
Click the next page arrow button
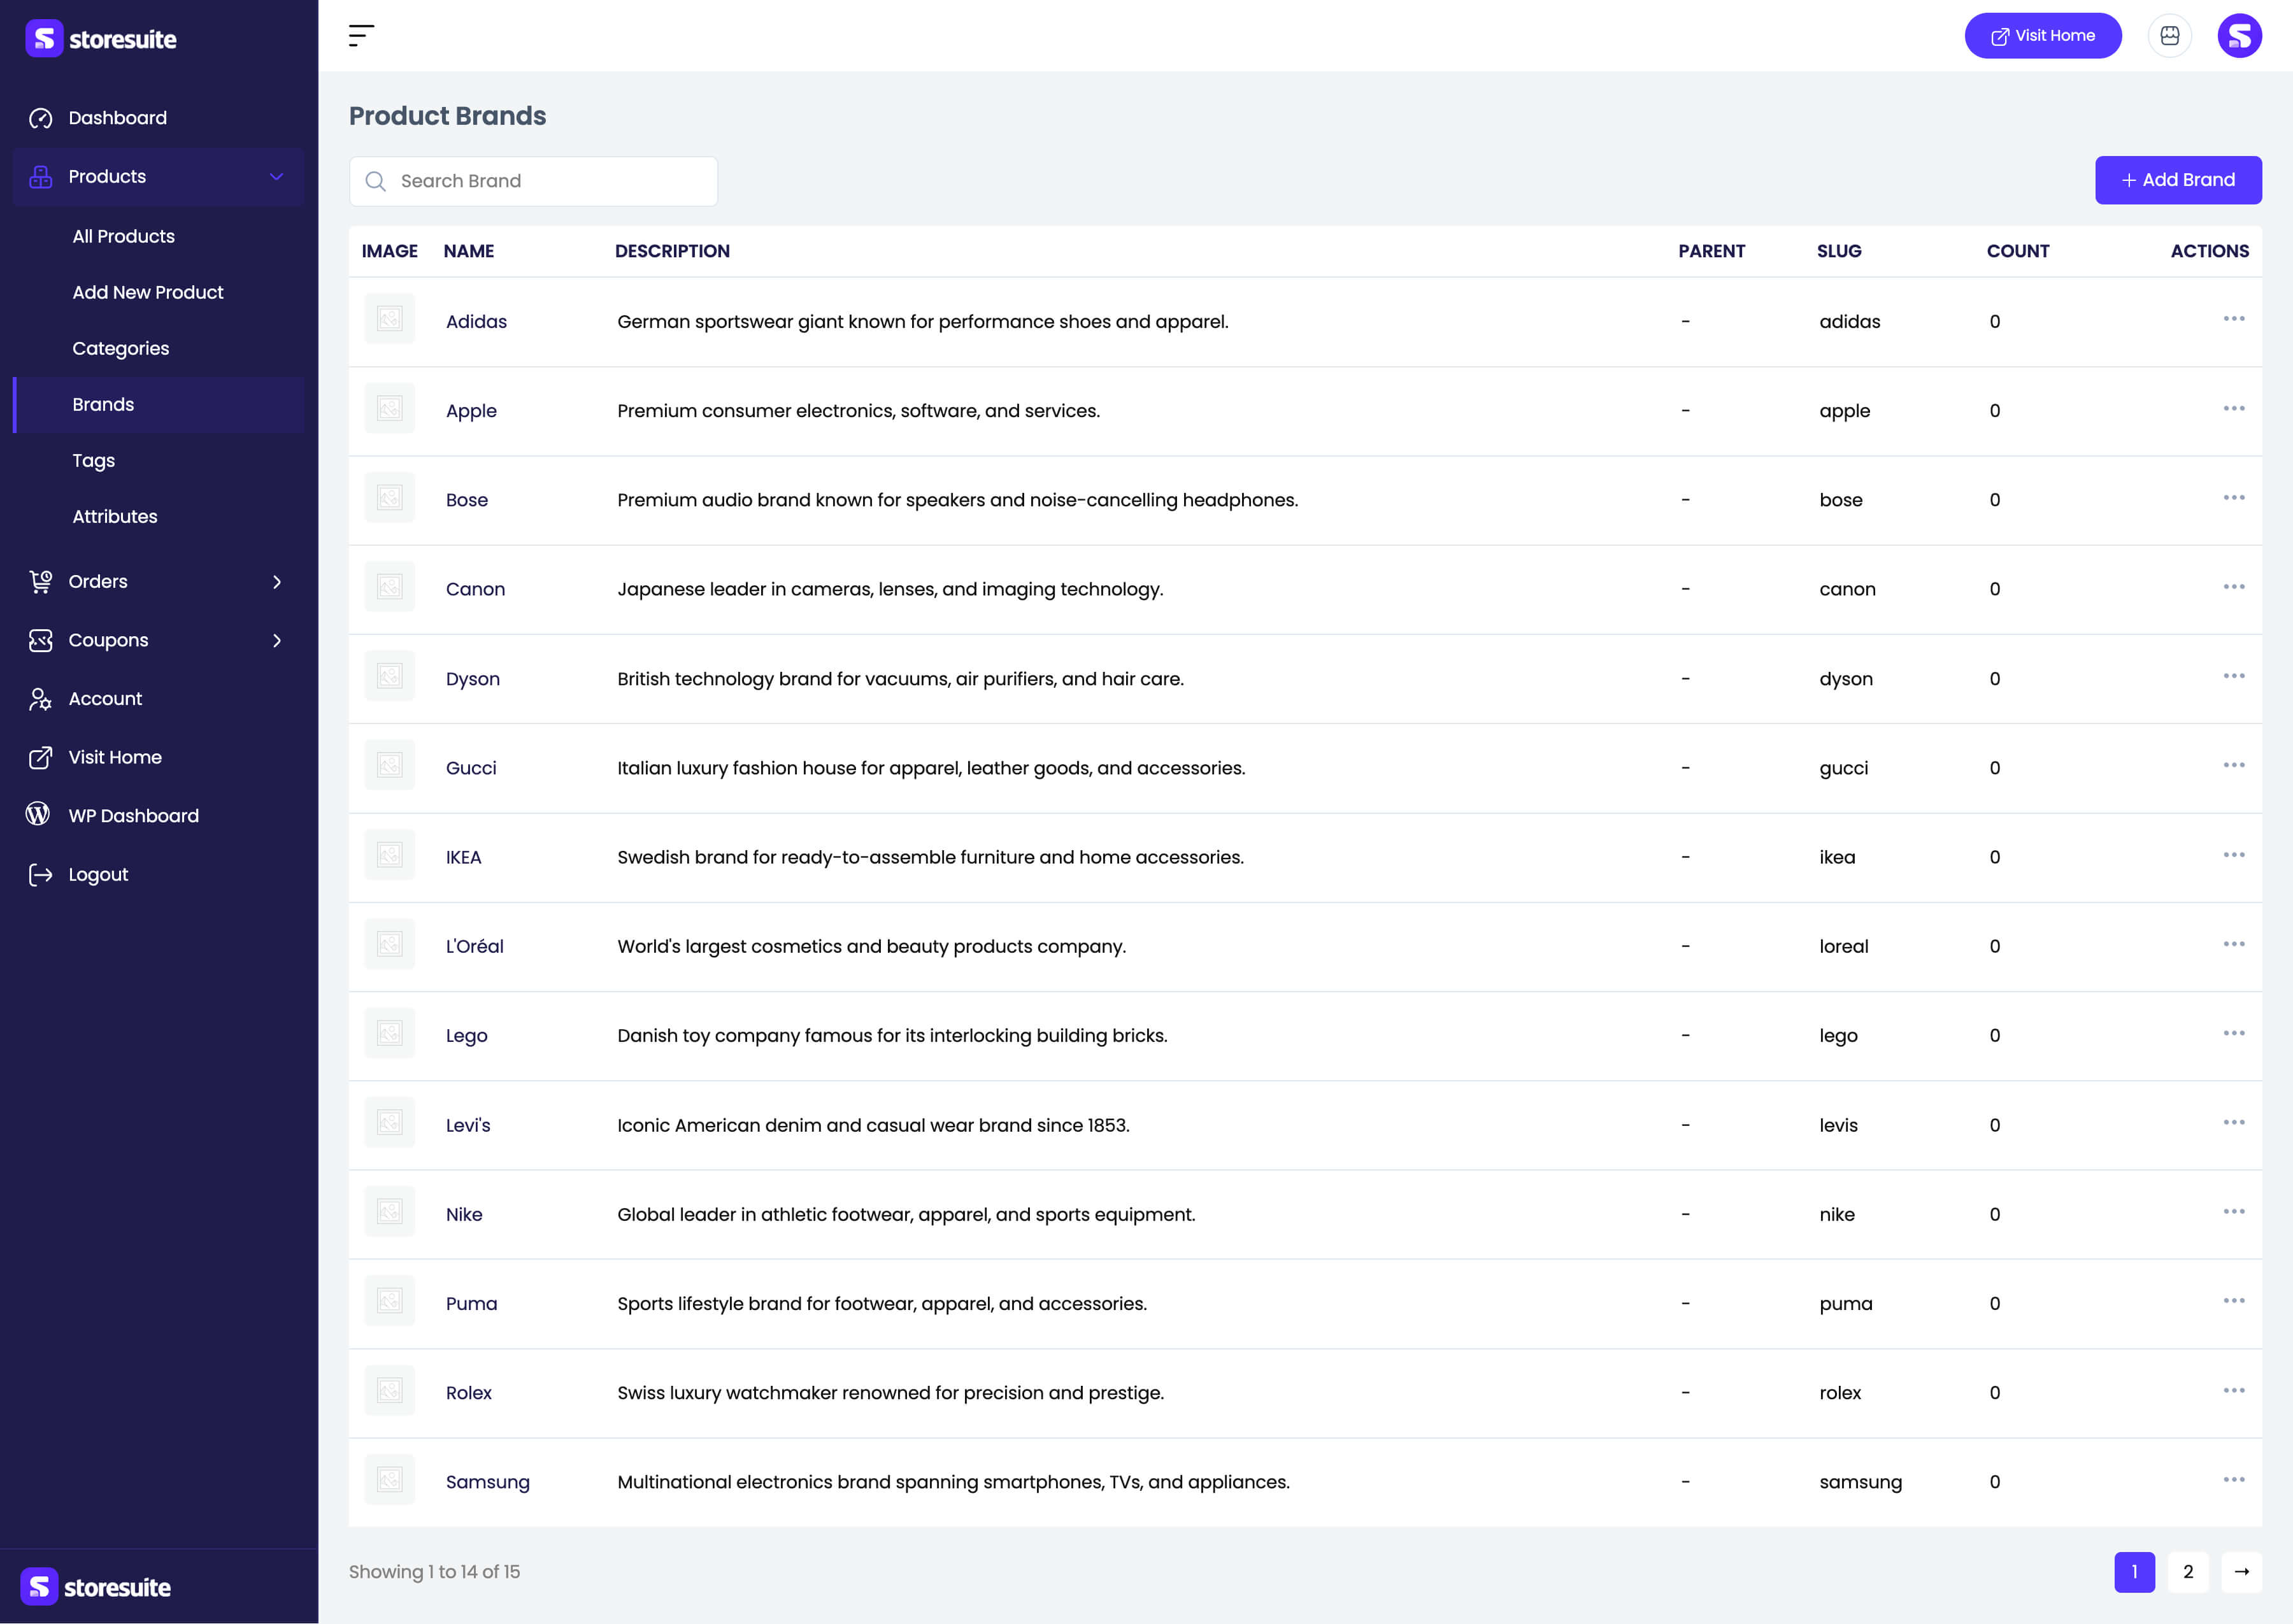pos(2242,1572)
